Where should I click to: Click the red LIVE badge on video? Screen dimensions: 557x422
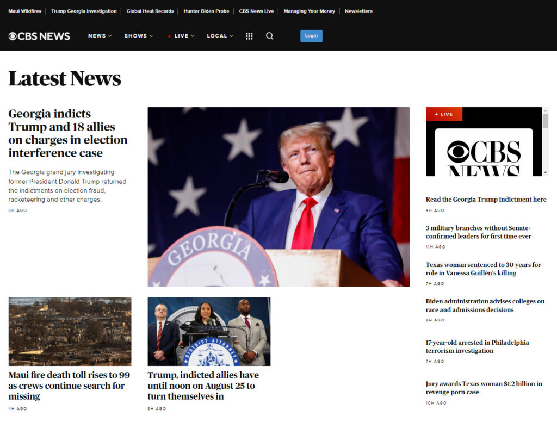click(x=444, y=114)
